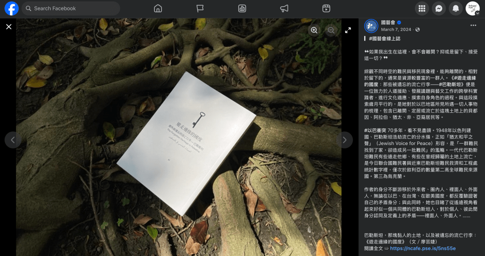Toggle fullscreen photo view
The image size is (485, 256).
coord(348,30)
